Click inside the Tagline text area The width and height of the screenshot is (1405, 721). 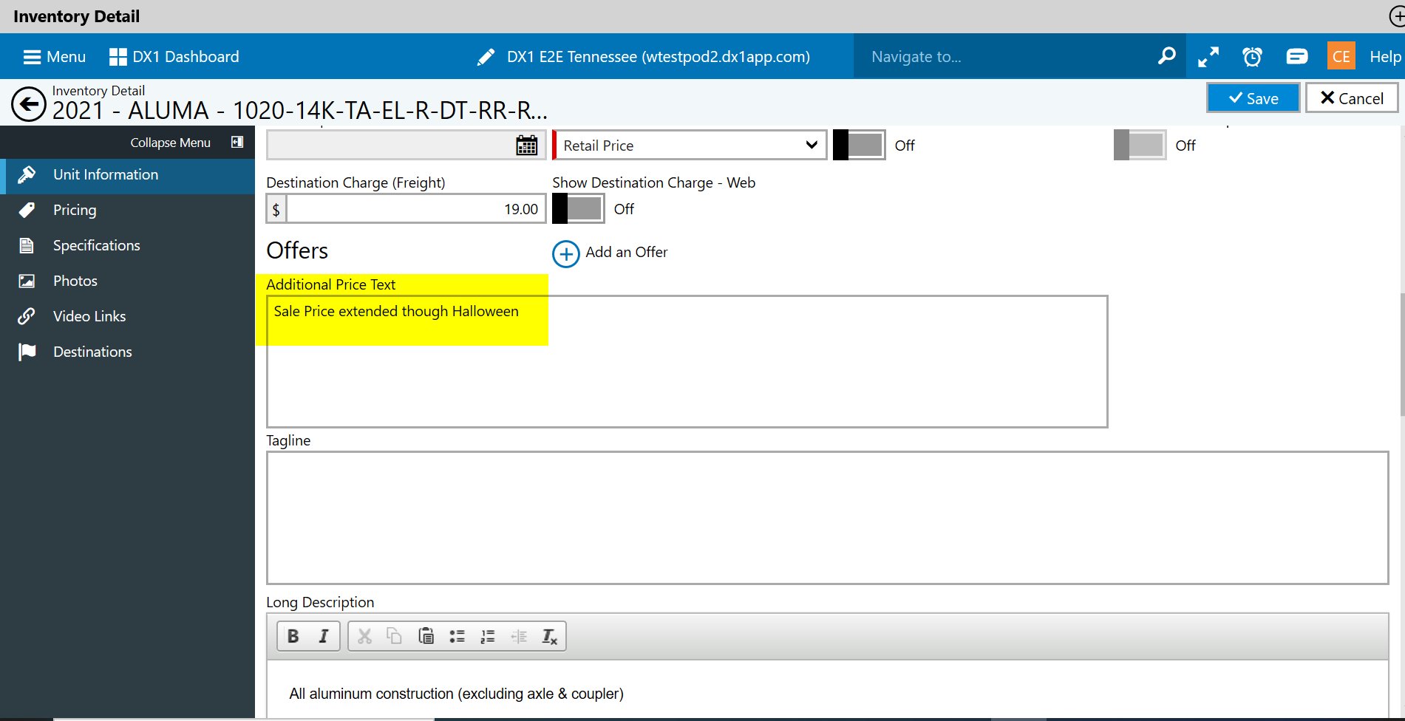tap(827, 518)
